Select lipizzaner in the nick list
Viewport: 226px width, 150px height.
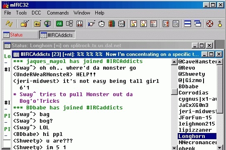tap(197, 130)
